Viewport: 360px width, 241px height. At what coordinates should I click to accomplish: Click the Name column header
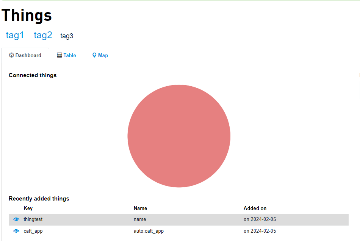(x=140, y=208)
